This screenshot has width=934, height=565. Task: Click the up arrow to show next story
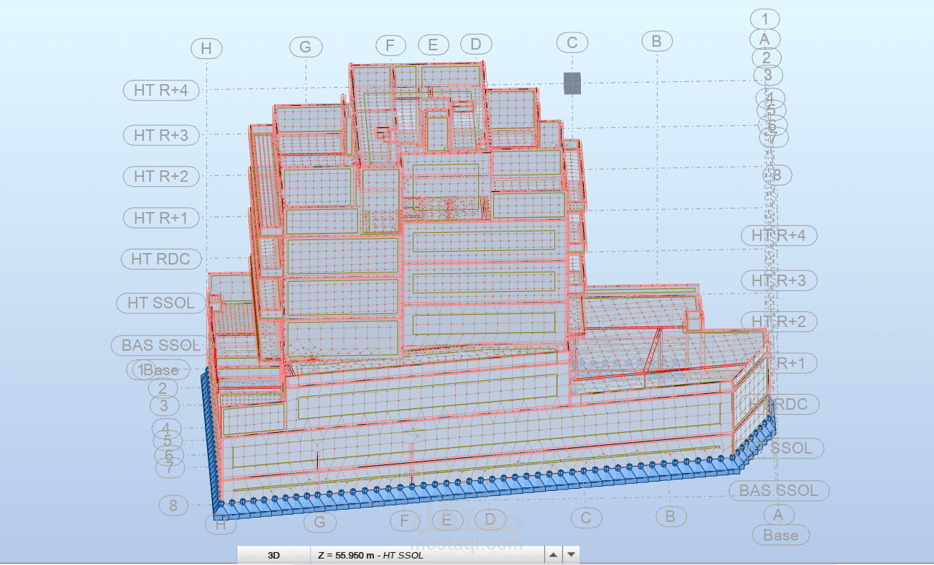click(x=551, y=555)
